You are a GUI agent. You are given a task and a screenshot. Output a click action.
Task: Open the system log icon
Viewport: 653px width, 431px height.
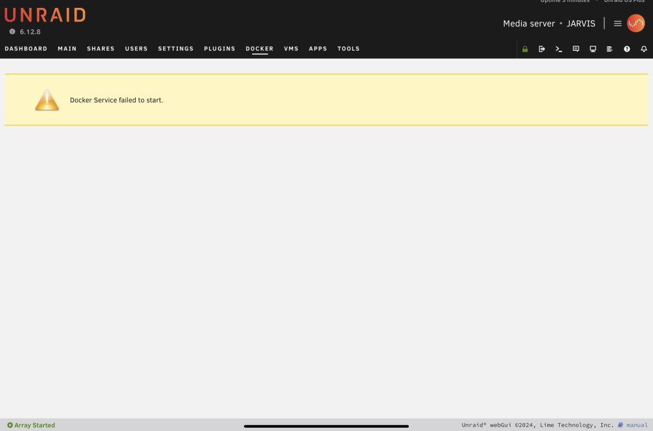pyautogui.click(x=610, y=49)
